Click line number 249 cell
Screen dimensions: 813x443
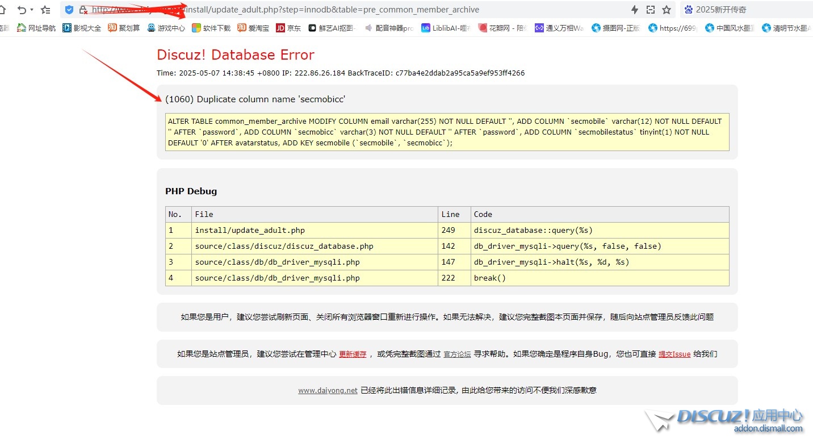click(454, 230)
